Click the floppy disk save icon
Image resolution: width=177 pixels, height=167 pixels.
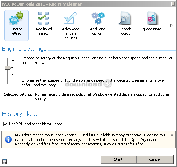5,161
